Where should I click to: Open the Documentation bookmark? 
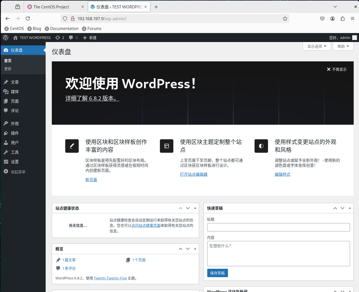point(62,29)
